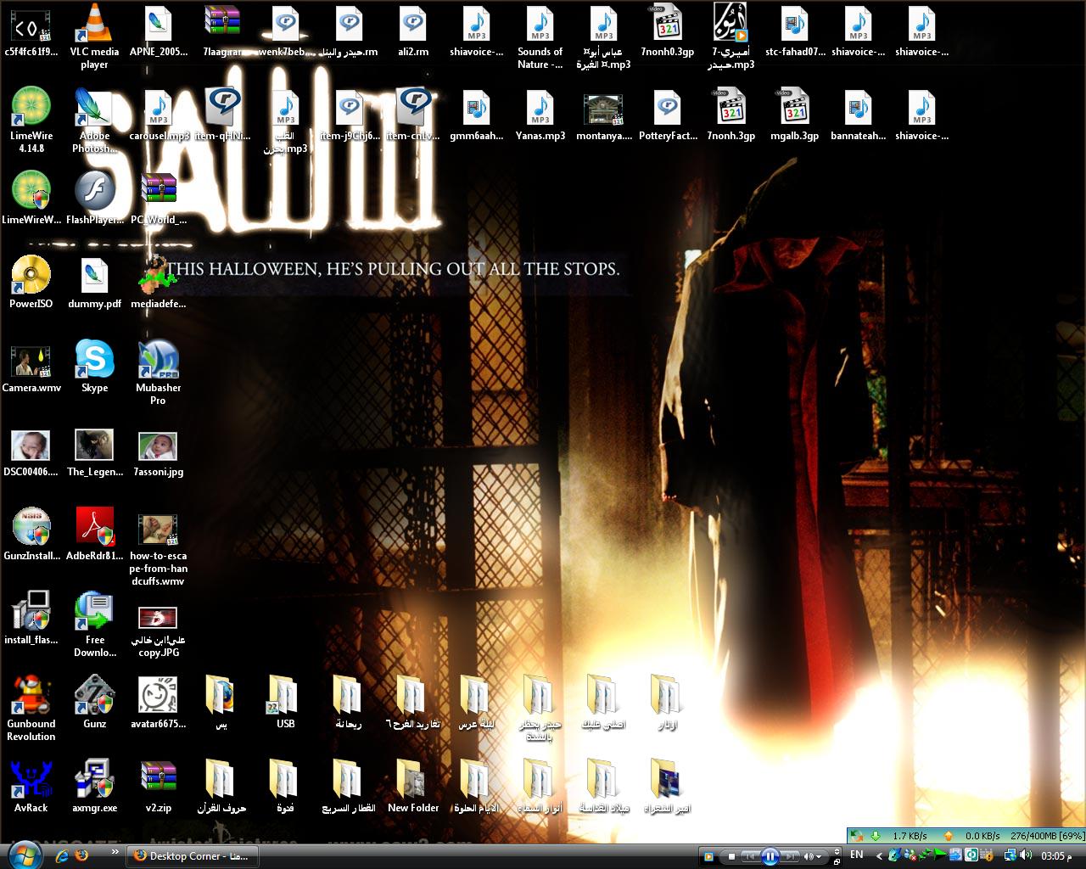Show hidden system tray icons
The height and width of the screenshot is (869, 1086).
click(879, 856)
